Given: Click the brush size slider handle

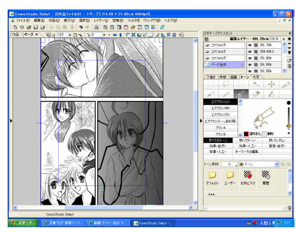Looking at the screenshot, I should (289, 126).
